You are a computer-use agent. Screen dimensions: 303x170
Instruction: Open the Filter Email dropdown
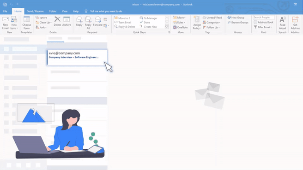[263, 27]
